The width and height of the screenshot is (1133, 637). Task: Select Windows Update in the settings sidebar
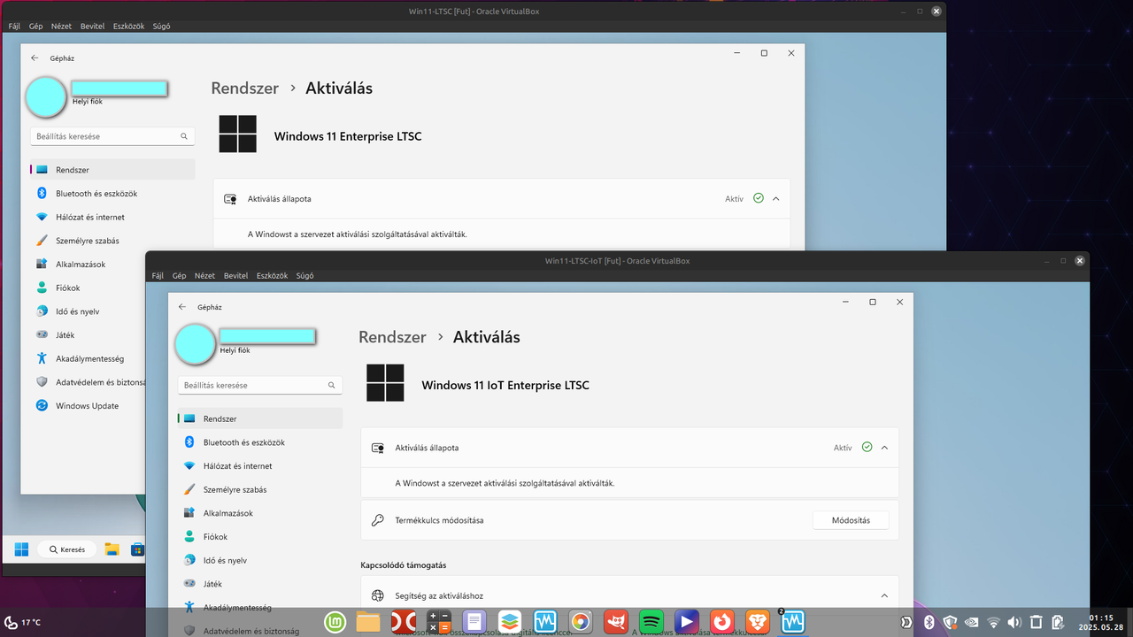tap(86, 405)
